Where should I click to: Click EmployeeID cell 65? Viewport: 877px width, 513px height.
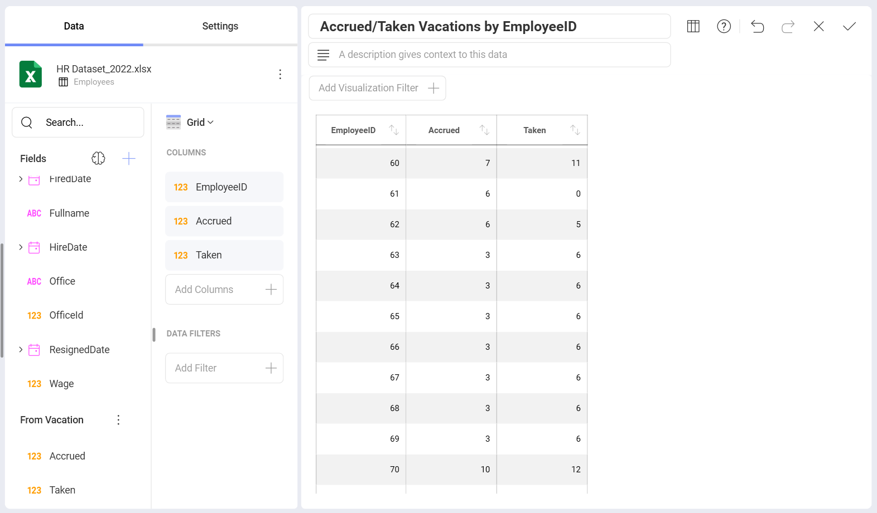point(361,316)
